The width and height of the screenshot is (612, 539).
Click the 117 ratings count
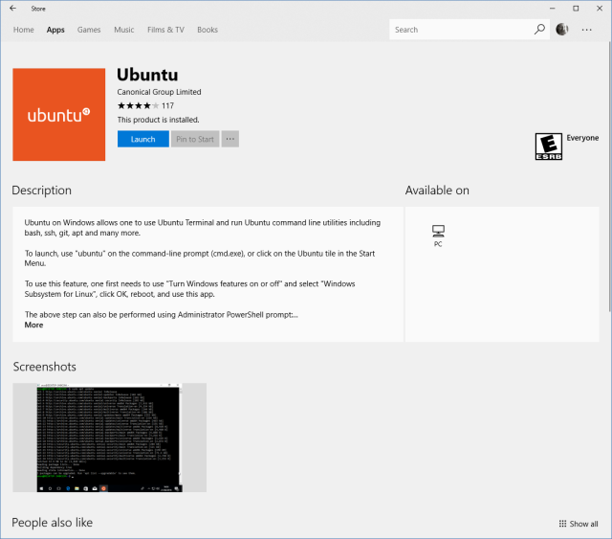pos(168,105)
